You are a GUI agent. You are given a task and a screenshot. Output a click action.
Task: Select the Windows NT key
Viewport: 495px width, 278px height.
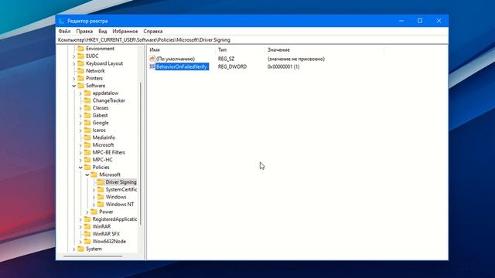[120, 204]
